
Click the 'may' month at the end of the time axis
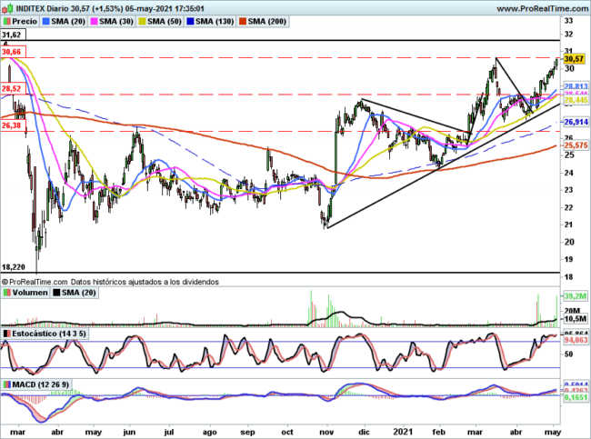coord(553,433)
